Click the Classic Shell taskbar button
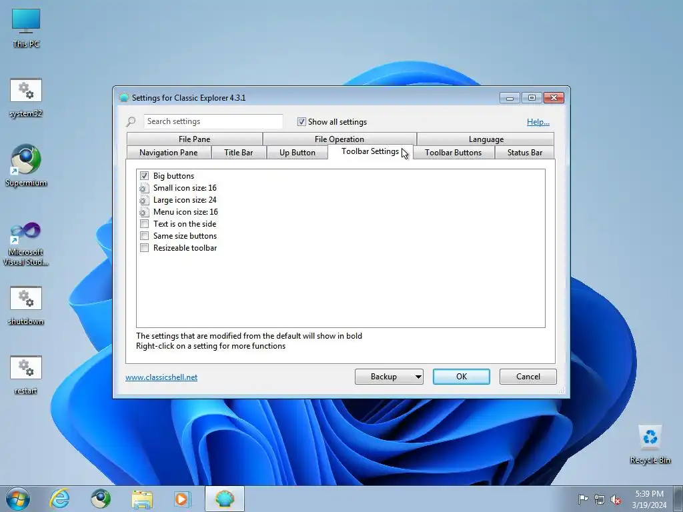The height and width of the screenshot is (512, 683). click(x=224, y=499)
